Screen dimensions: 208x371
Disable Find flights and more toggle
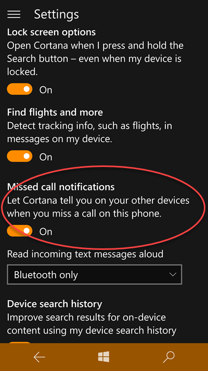click(20, 156)
